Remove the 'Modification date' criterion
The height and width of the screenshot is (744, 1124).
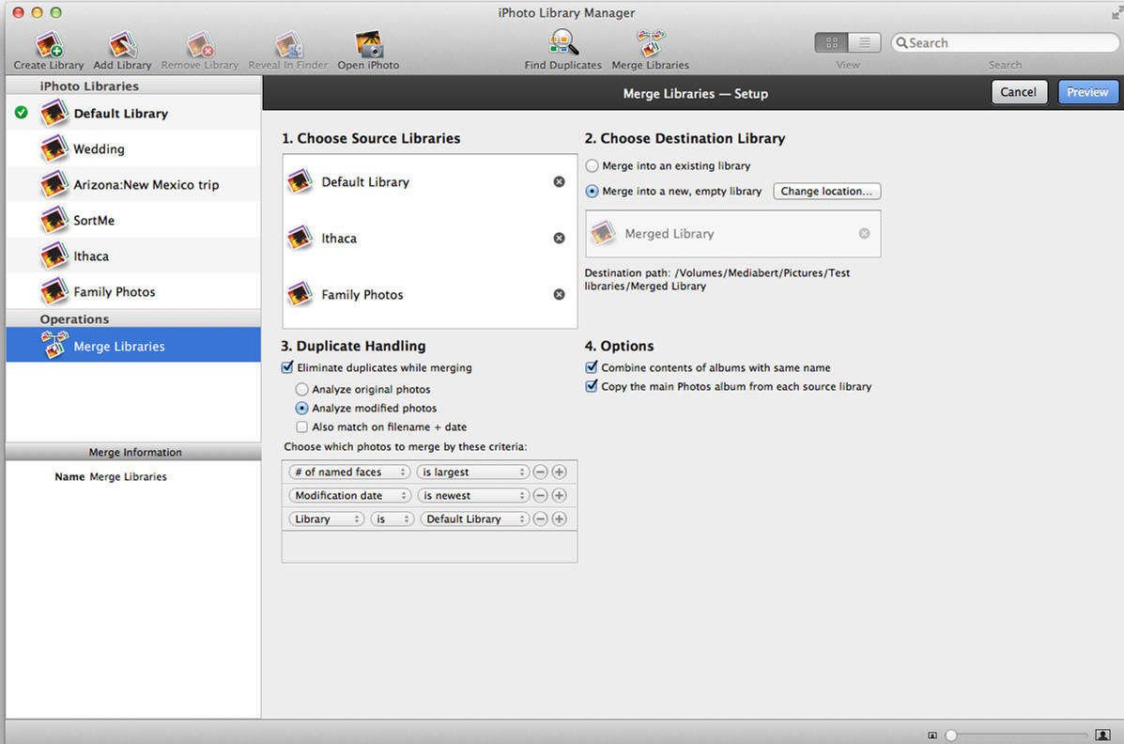(541, 496)
